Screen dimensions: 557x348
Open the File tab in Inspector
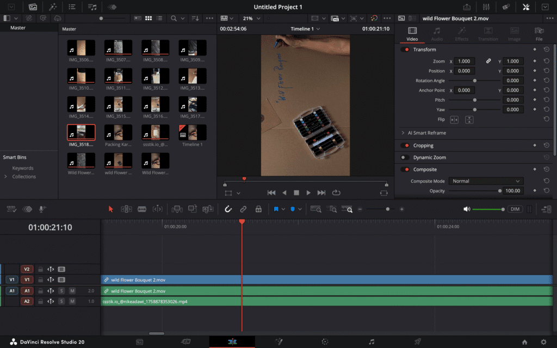tap(539, 34)
